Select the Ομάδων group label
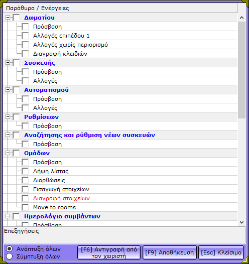The image size is (249, 264). (x=37, y=153)
